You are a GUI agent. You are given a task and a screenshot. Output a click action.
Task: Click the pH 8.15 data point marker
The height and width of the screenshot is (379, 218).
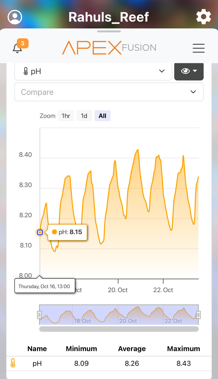point(40,232)
